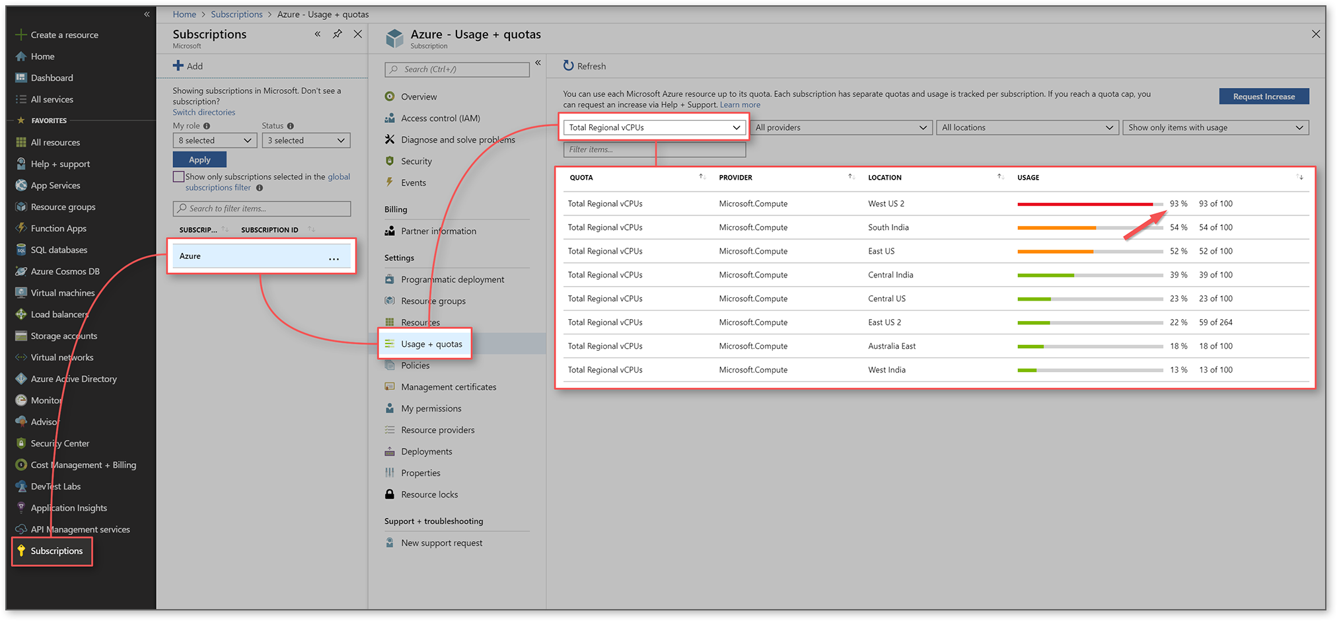Open Function Apps lightning icon
Screen dimensions: 1337x621
(x=21, y=228)
